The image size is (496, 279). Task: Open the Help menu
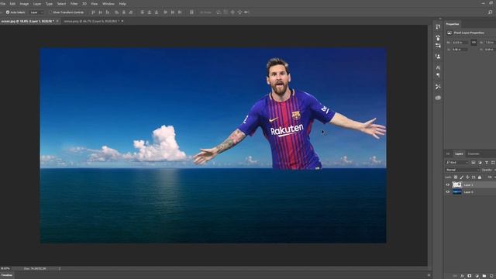click(x=122, y=4)
